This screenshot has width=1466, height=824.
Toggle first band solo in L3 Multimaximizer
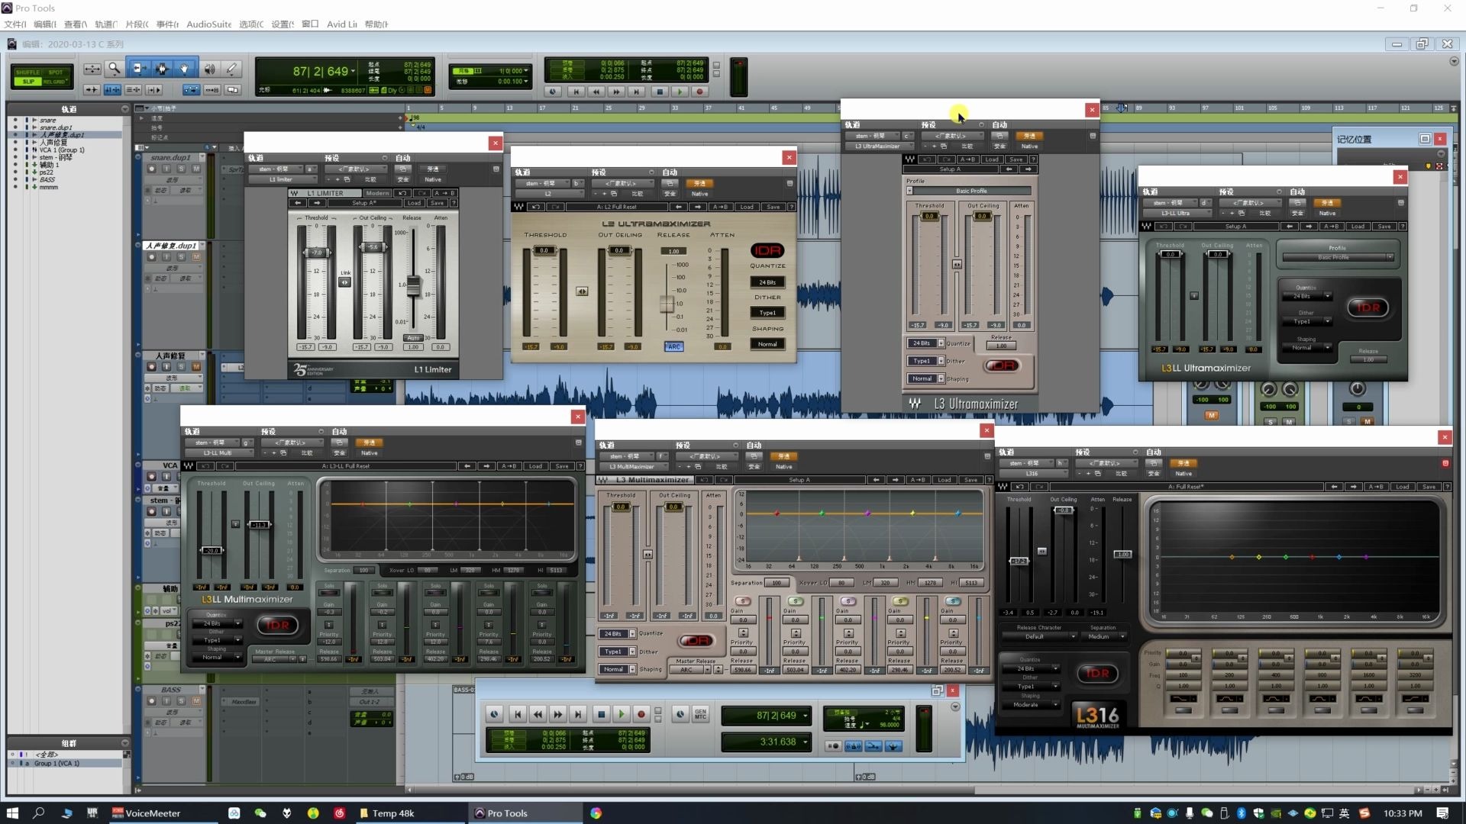[741, 601]
